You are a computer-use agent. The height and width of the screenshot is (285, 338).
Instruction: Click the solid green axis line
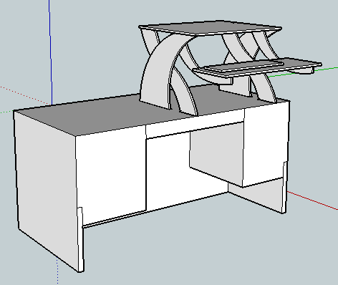303,72
